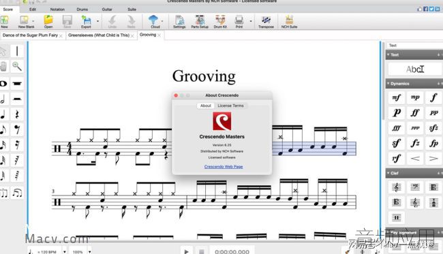The width and height of the screenshot is (443, 254).
Task: Open Settings from the toolbar
Action: click(179, 22)
